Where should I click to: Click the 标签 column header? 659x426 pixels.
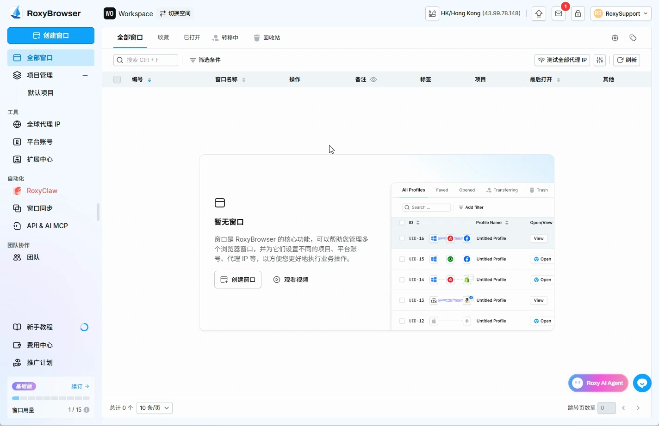(x=426, y=79)
